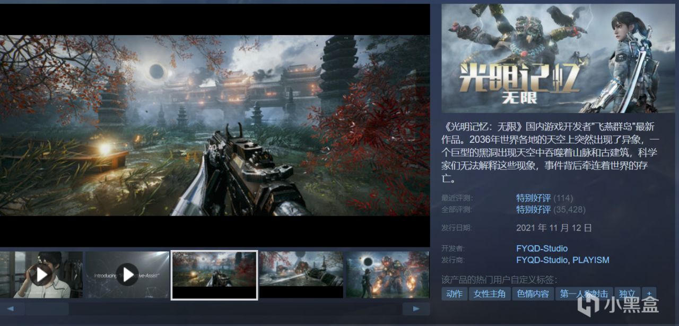Screen dimensions: 679x326
Task: Select the 独立 tag
Action: [627, 294]
